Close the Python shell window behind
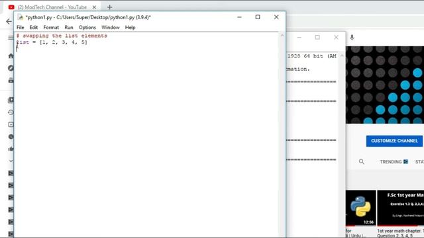The image size is (424, 238). [x=336, y=38]
